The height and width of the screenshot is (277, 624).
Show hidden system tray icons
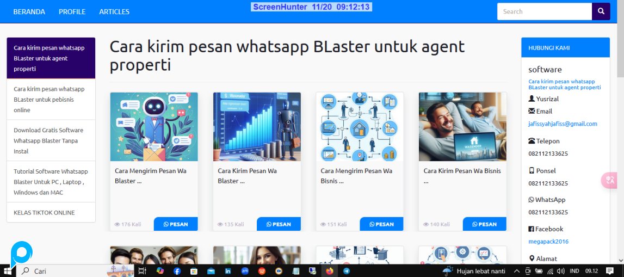click(x=517, y=271)
